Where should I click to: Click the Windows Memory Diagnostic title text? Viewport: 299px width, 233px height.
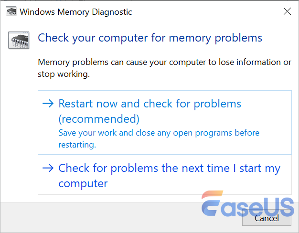point(76,11)
